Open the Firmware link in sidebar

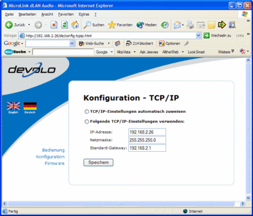(55, 164)
